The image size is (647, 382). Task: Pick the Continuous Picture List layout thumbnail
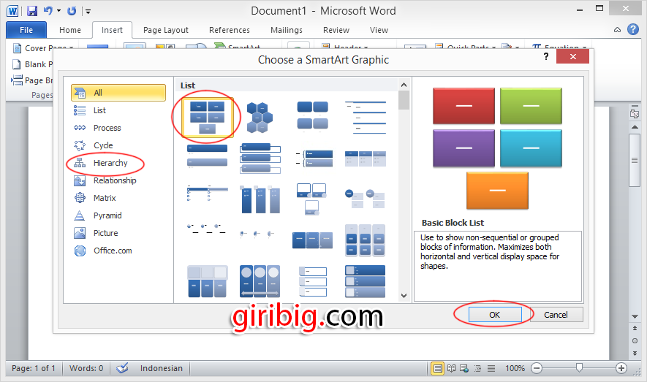pos(260,281)
